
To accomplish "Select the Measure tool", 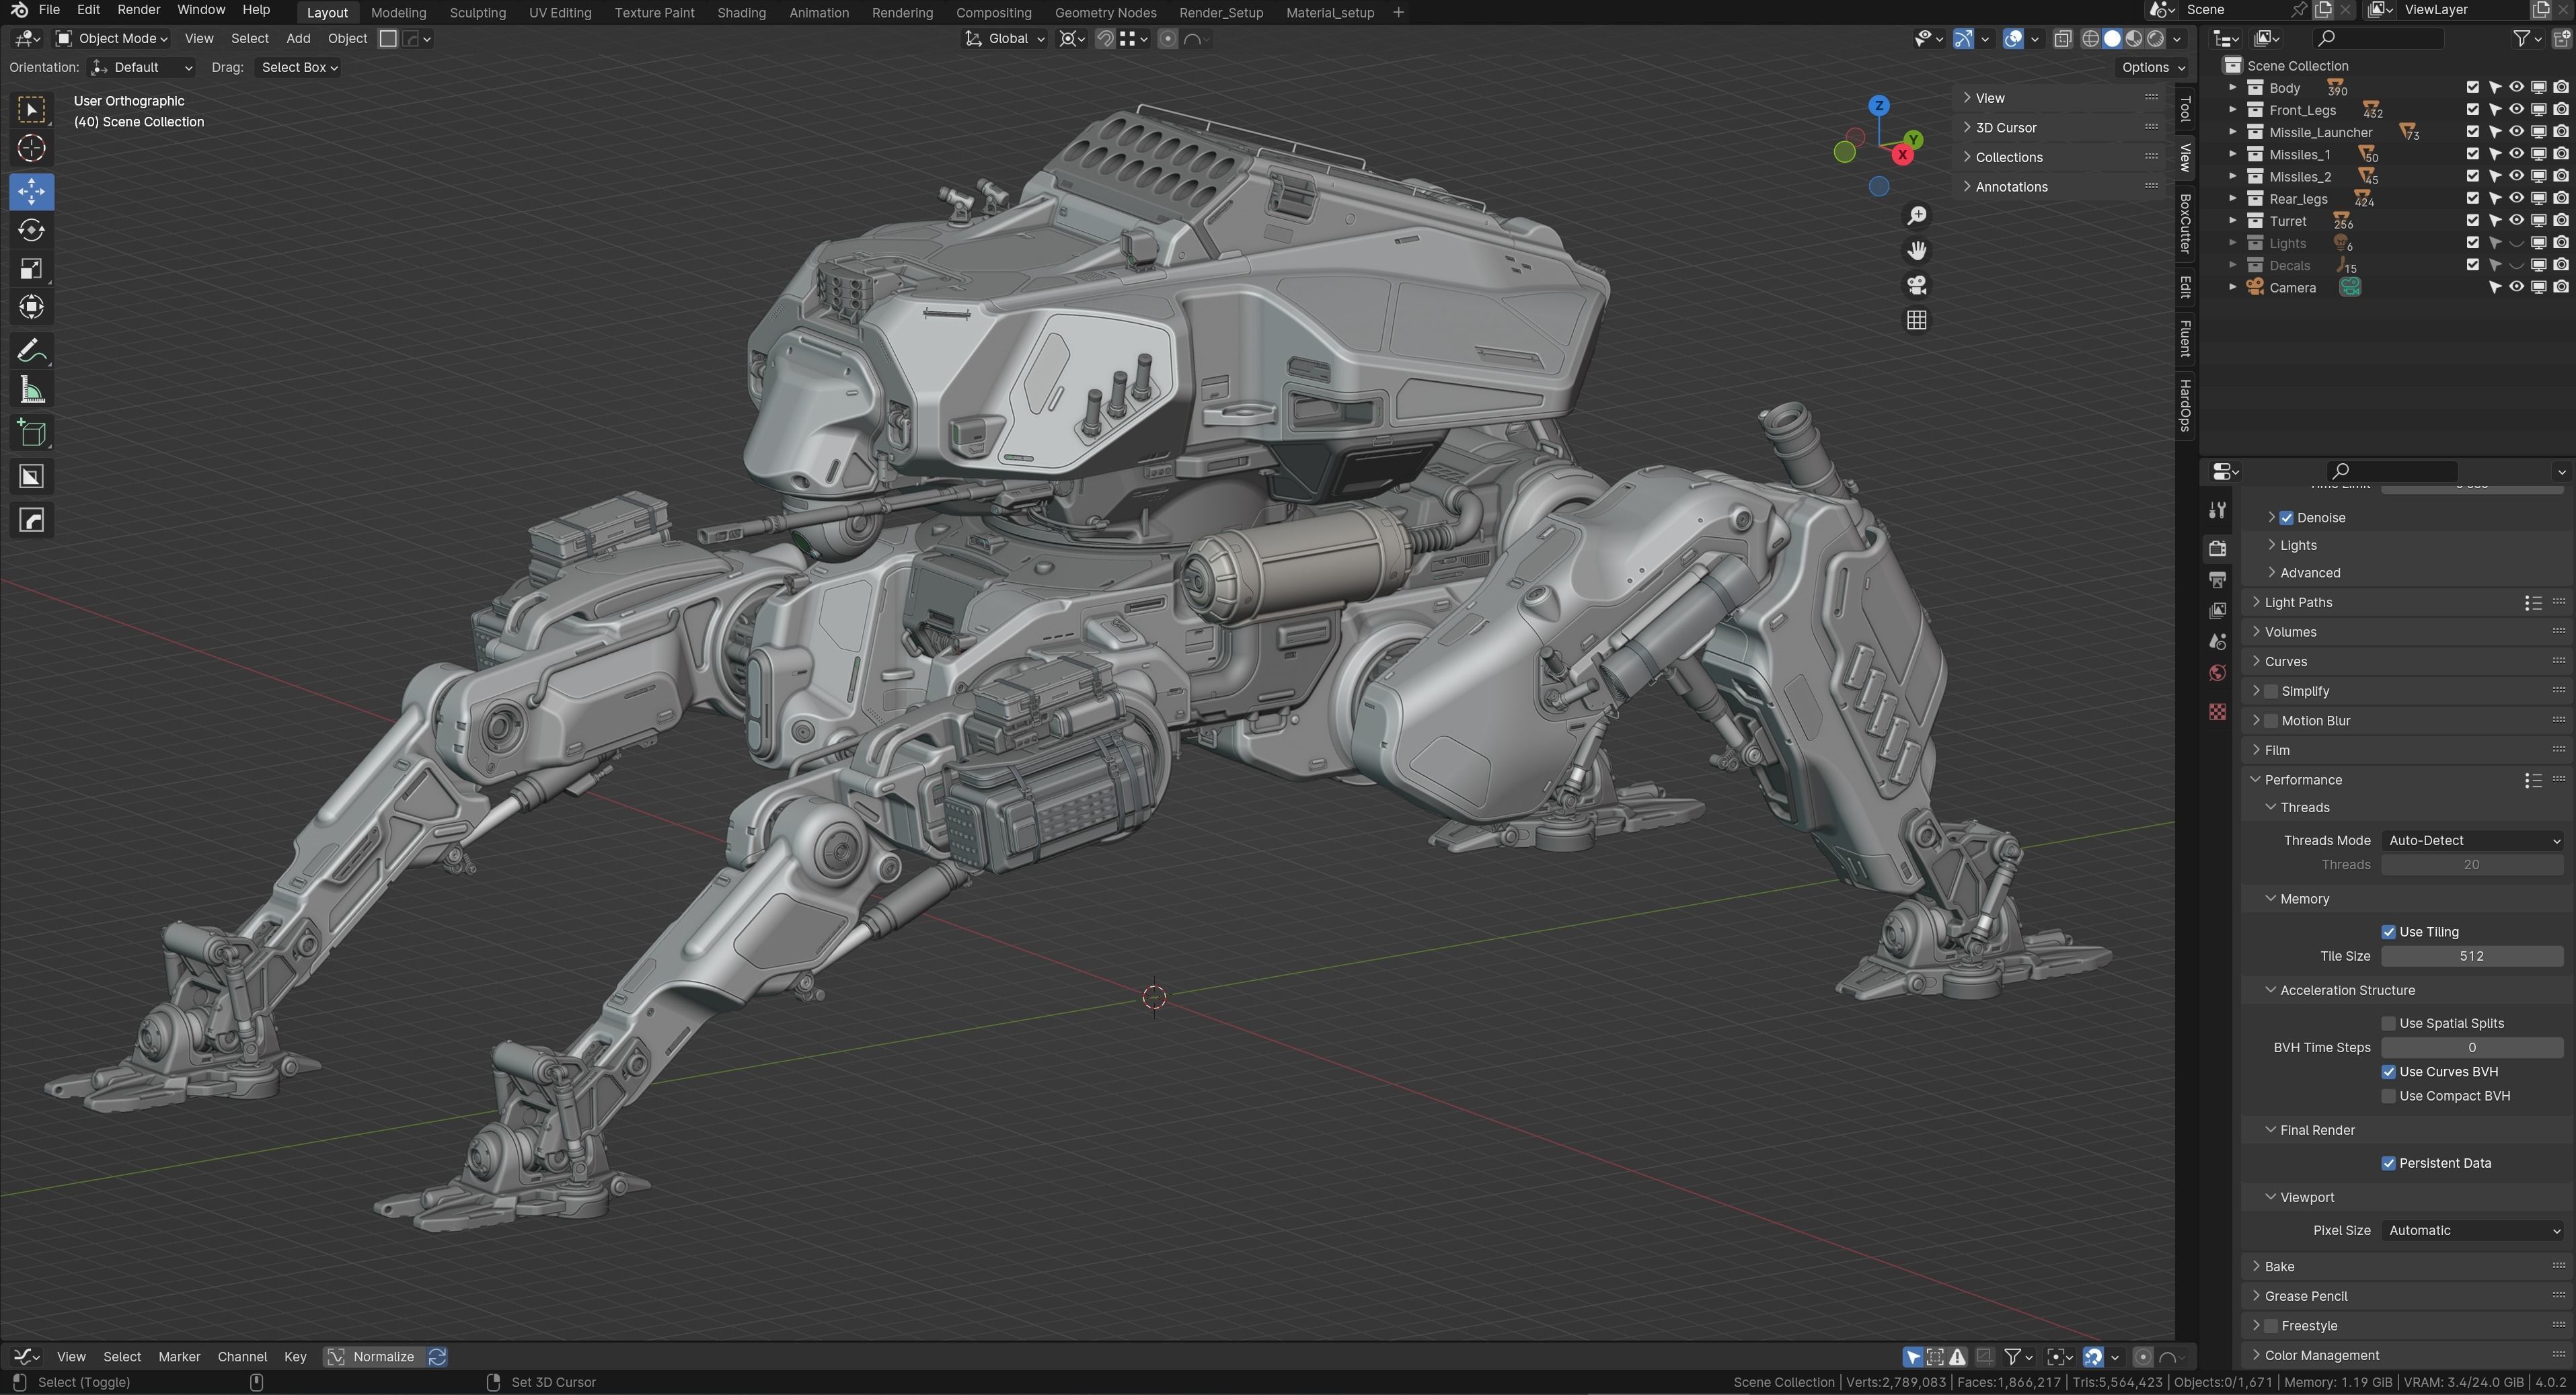I will pos(31,391).
